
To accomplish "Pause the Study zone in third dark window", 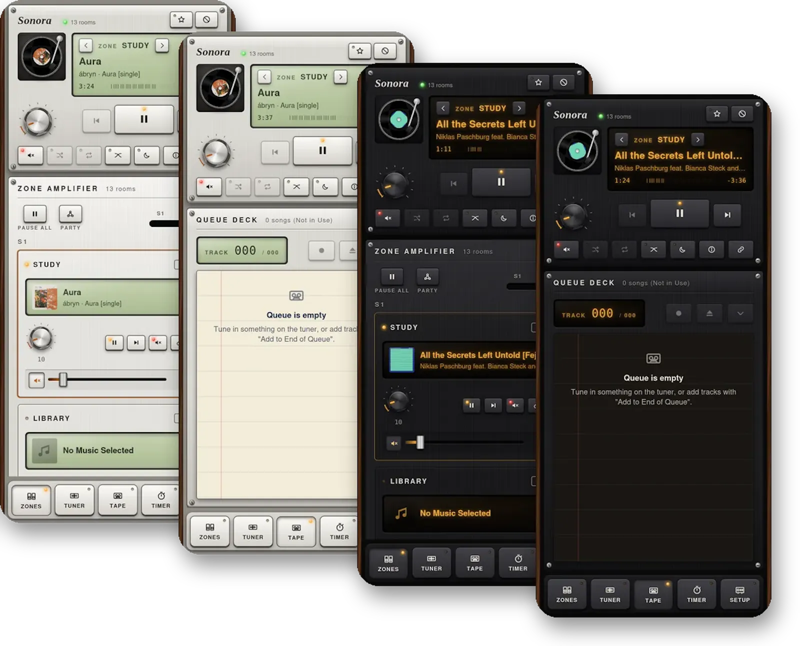I will pos(471,405).
